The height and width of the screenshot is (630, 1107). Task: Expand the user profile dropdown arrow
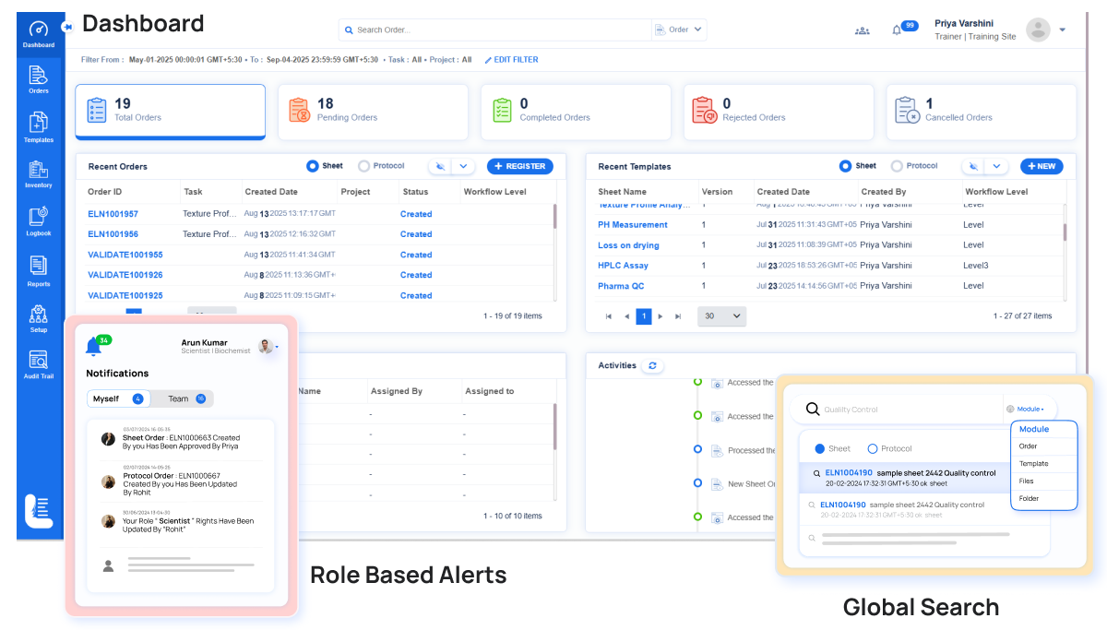coord(1062,30)
